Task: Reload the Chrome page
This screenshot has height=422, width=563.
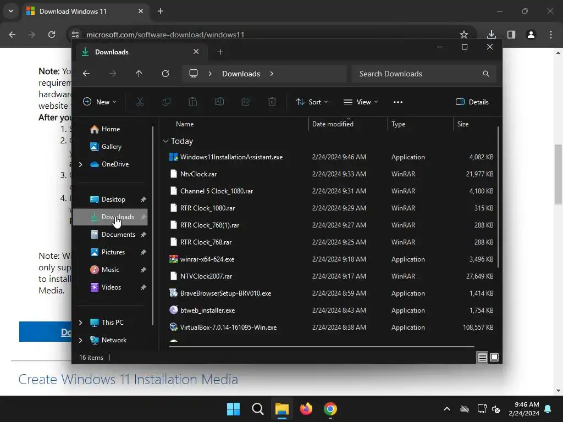Action: [x=52, y=35]
